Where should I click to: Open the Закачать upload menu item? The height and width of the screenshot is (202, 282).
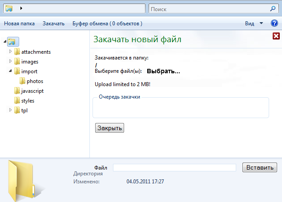pyautogui.click(x=53, y=24)
